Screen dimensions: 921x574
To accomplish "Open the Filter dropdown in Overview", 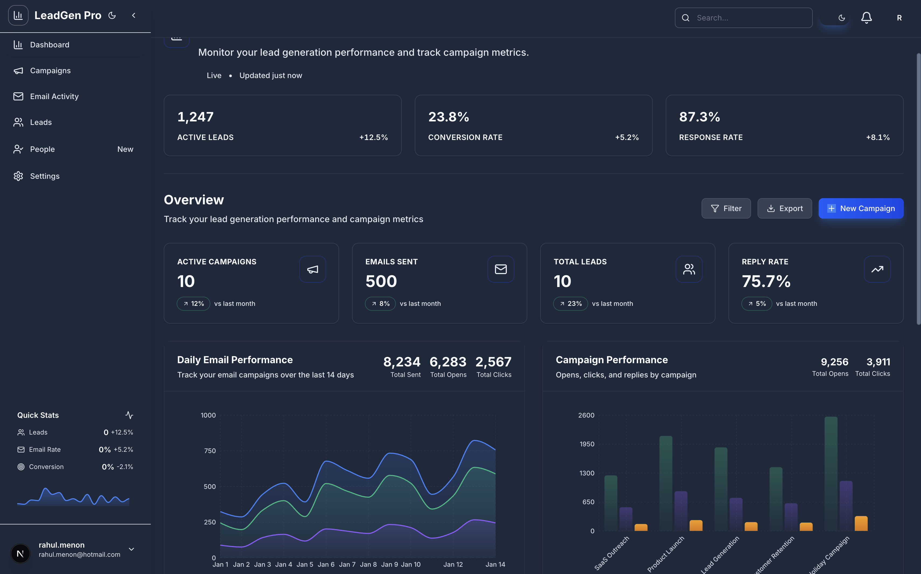I will (726, 208).
